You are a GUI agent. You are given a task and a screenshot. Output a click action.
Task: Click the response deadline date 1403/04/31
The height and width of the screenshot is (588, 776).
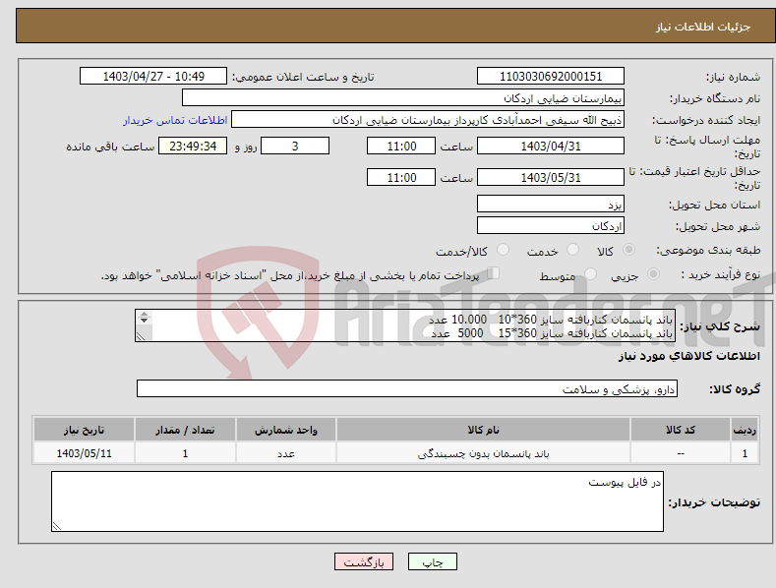[551, 146]
